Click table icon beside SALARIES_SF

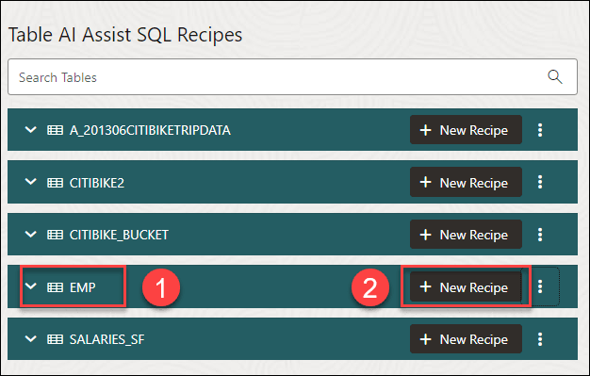point(55,339)
